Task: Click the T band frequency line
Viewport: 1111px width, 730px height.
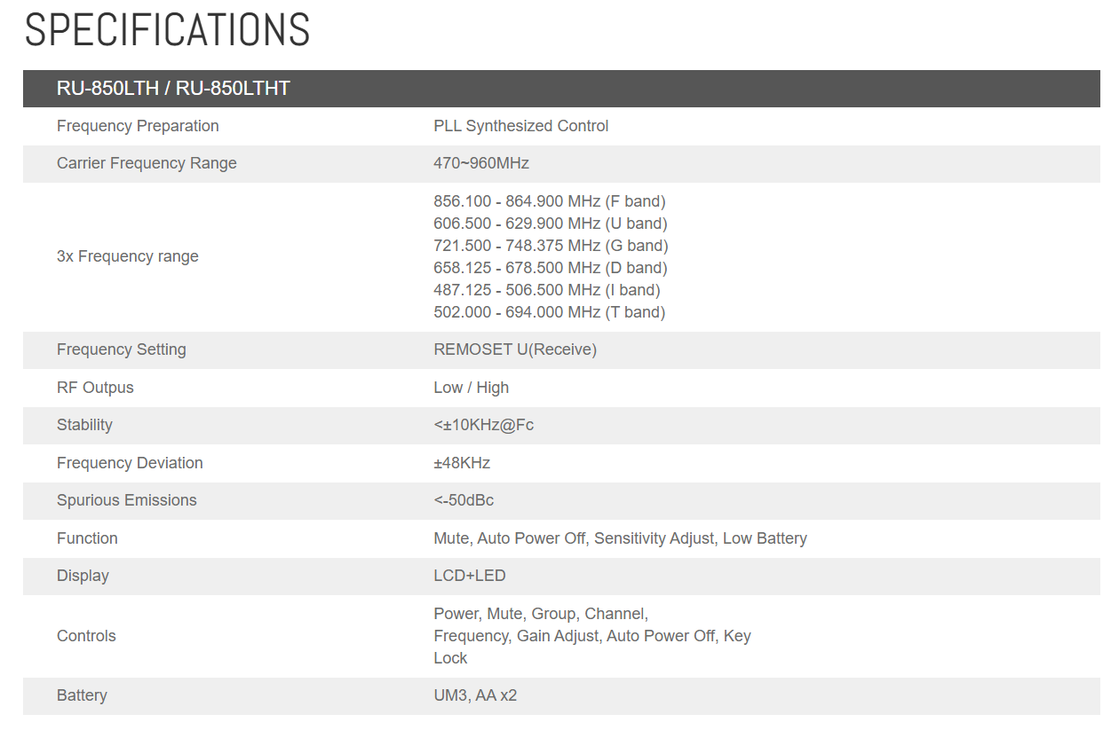Action: coord(549,312)
